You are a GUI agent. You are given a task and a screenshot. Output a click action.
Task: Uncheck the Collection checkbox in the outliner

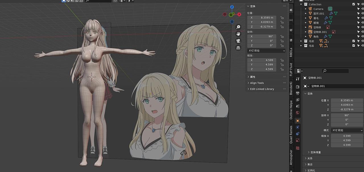pyautogui.click(x=354, y=4)
